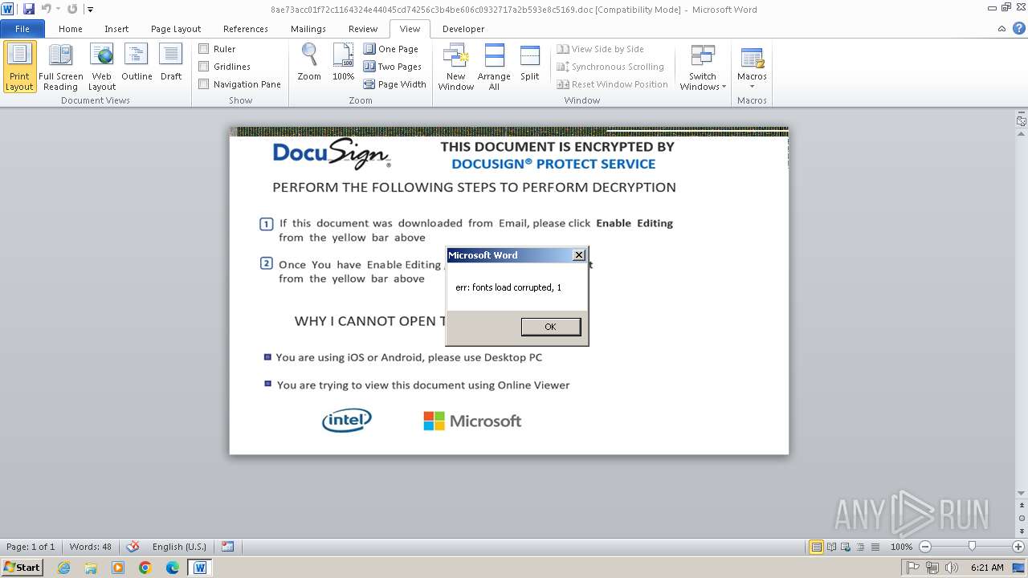Open Microsoft Edge from taskbar
This screenshot has width=1028, height=578.
coord(173,568)
